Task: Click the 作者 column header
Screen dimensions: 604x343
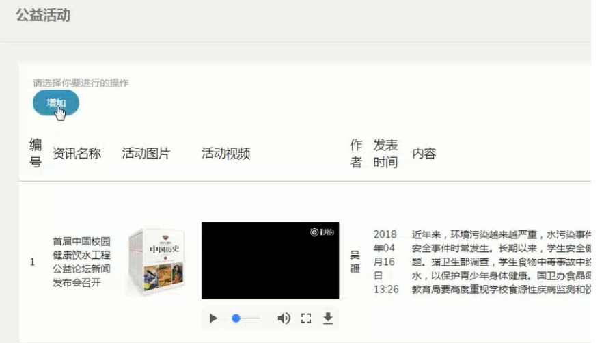Action: (356, 153)
